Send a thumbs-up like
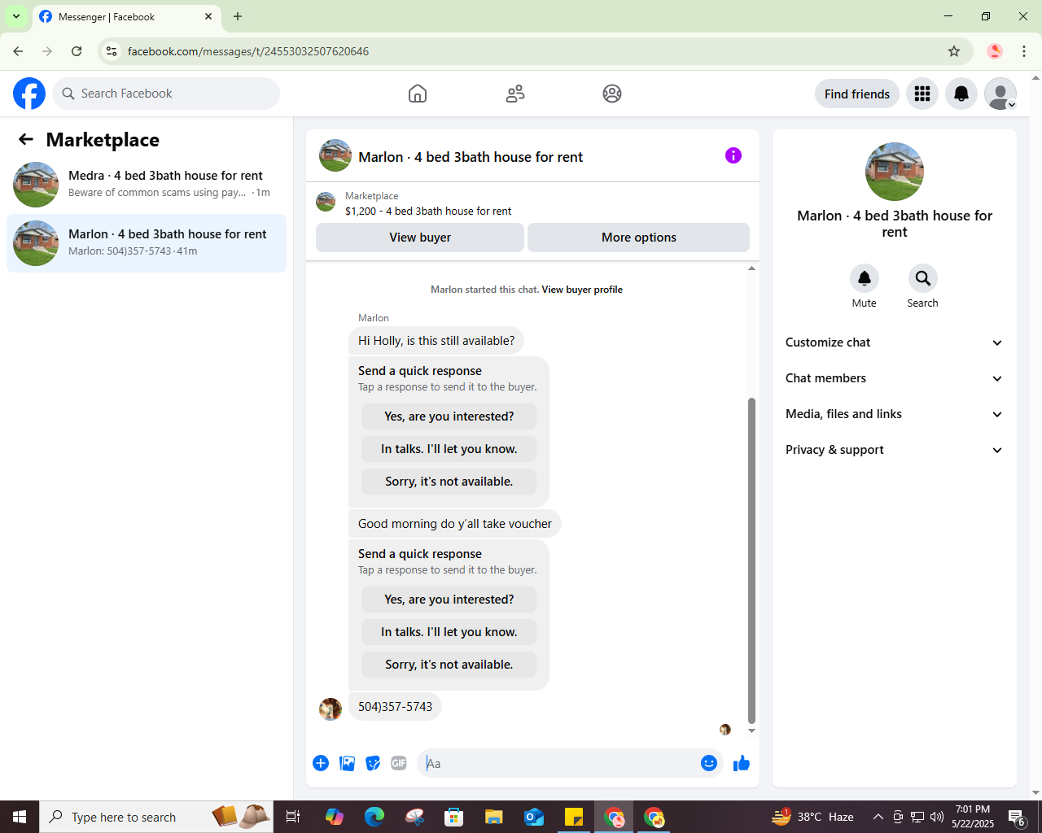 pyautogui.click(x=742, y=763)
